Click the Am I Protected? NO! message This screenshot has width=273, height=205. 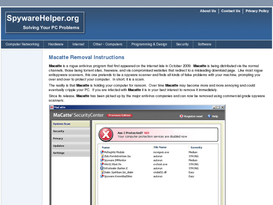coord(133,133)
